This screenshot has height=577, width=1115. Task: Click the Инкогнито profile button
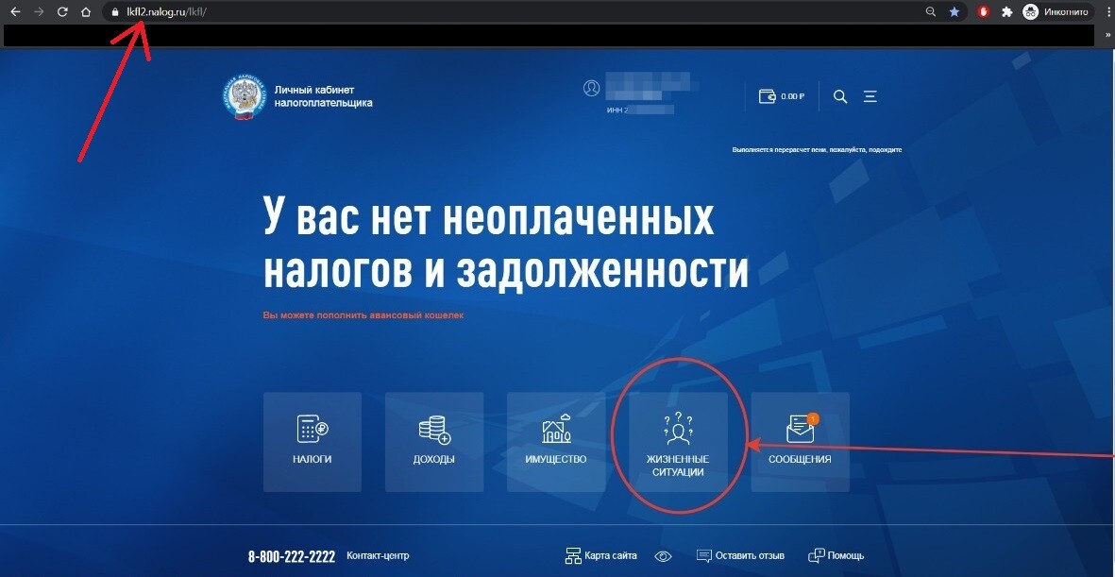[1056, 12]
